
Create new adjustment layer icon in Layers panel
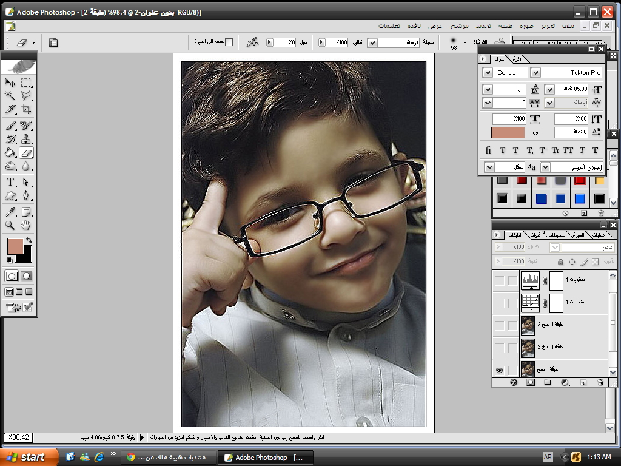click(565, 382)
